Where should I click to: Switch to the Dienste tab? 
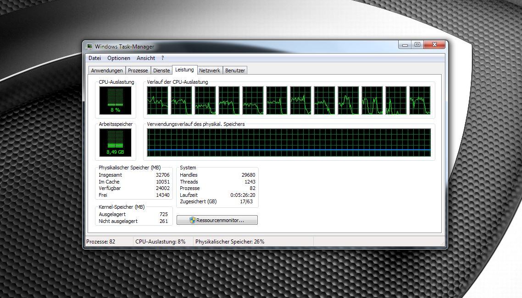point(161,70)
